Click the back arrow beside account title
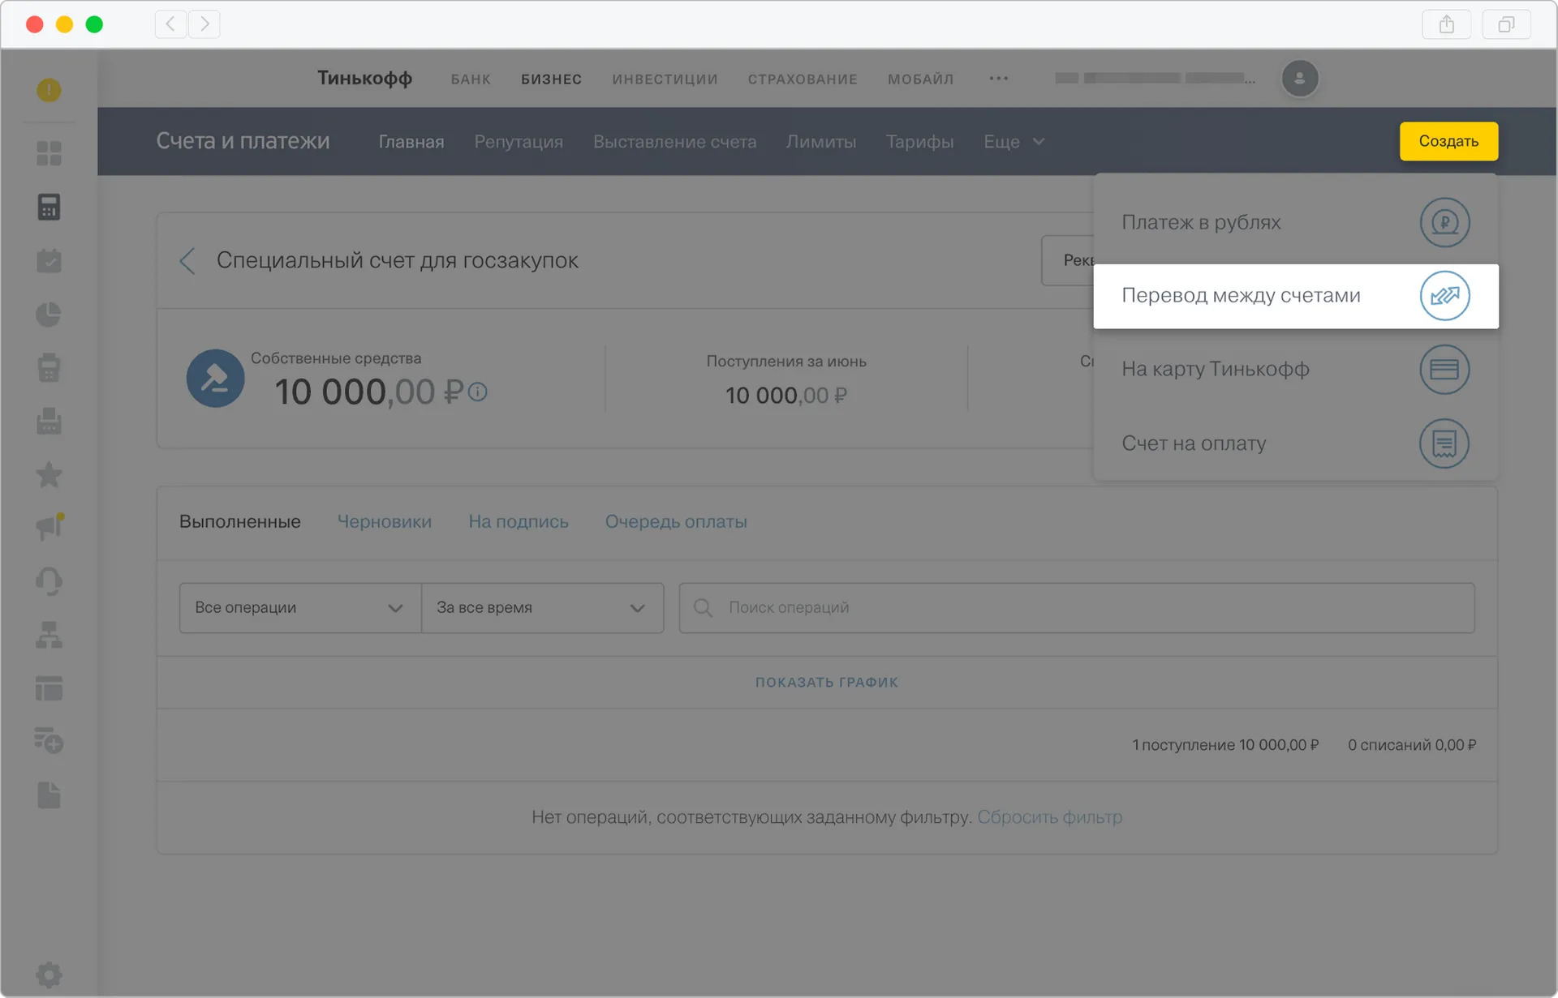 (x=187, y=260)
